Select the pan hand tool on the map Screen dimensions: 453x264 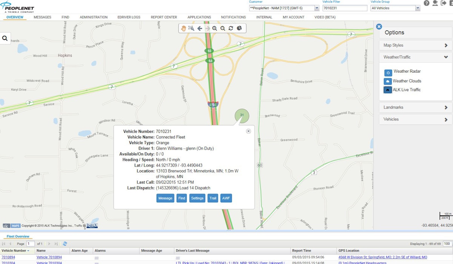[184, 28]
